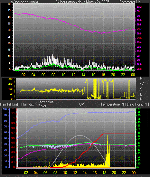
Task: Click the 270 degree wind direction tick
Action: pyautogui.click(x=11, y=84)
